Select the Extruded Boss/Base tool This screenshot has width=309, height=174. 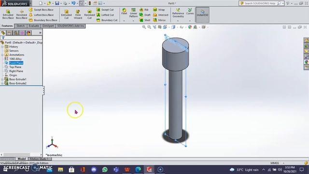[x=8, y=14]
